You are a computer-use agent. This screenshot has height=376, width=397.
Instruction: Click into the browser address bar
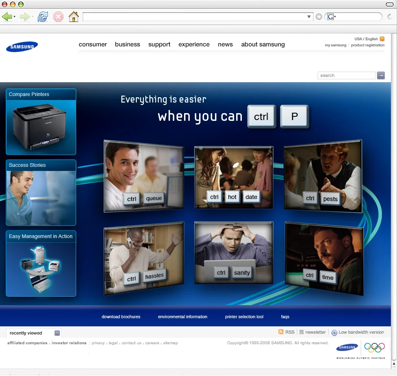195,17
